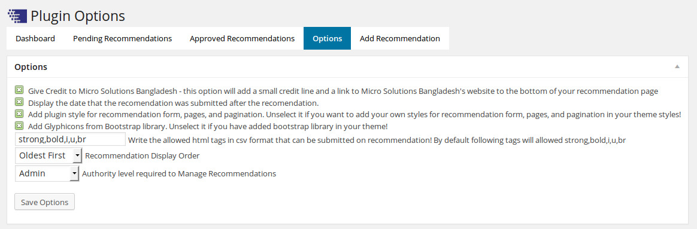Focus the allowed html tags text field
This screenshot has width=697, height=229.
pyautogui.click(x=70, y=139)
